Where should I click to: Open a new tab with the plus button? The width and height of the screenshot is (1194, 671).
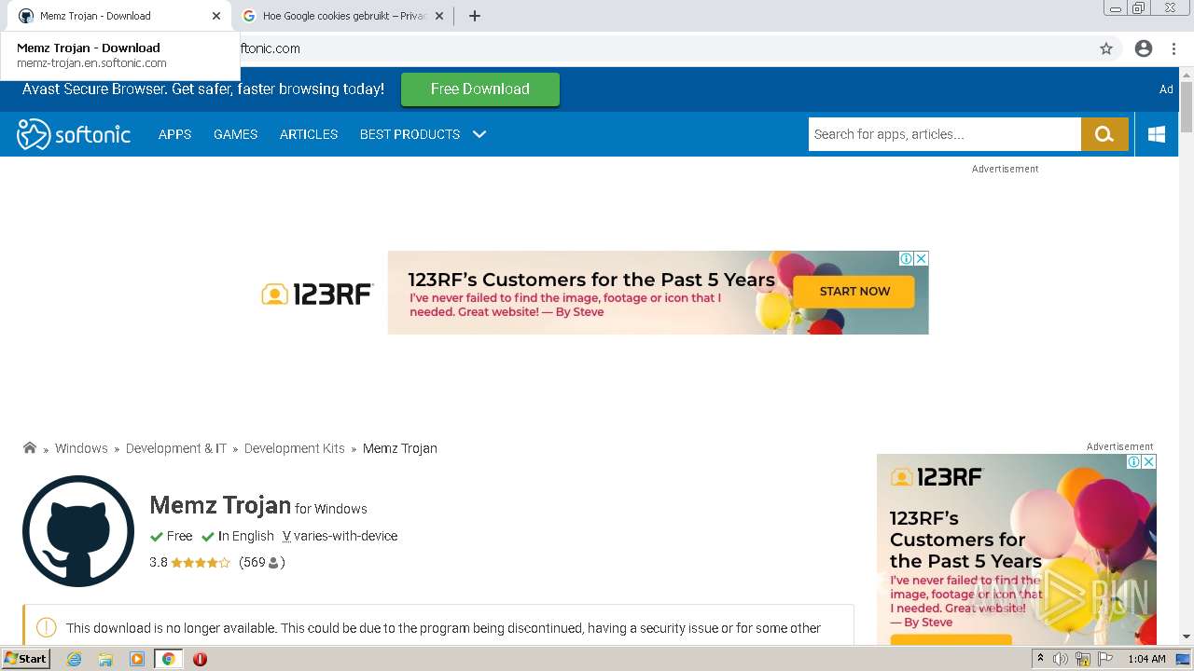click(474, 16)
